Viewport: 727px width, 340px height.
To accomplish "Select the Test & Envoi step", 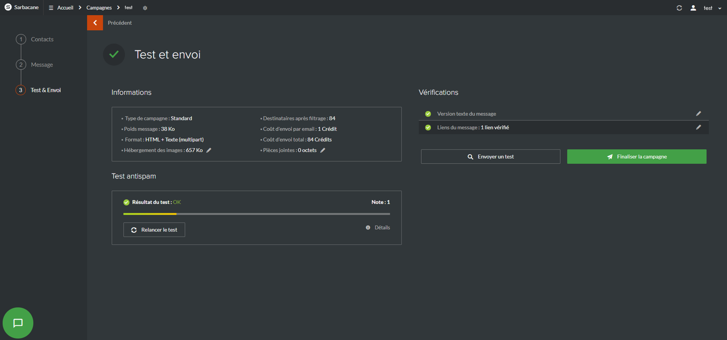I will coord(45,90).
